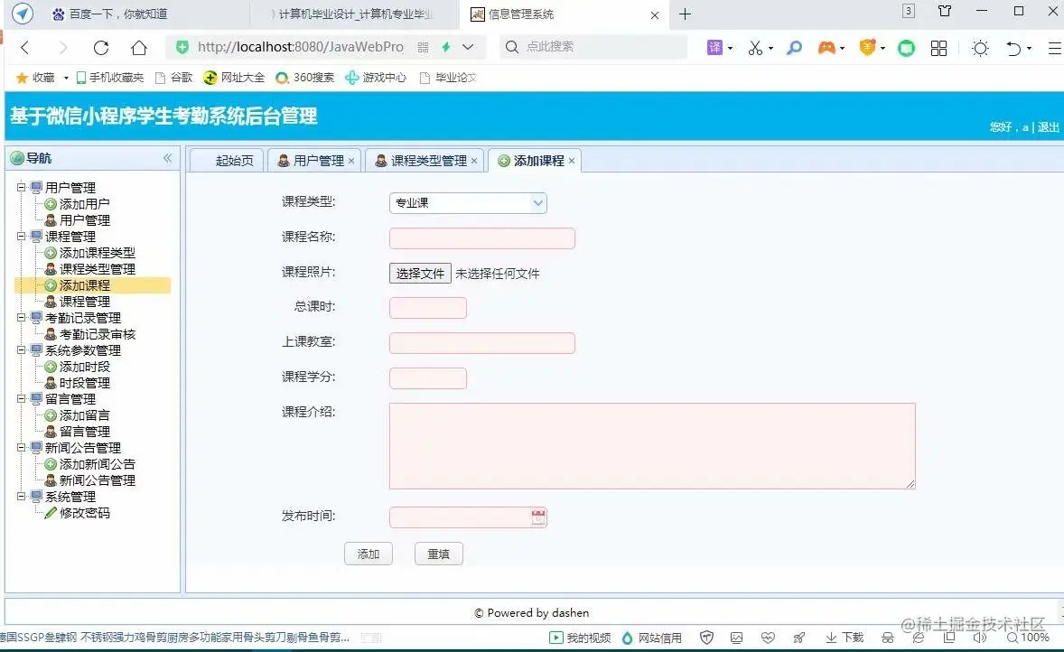Open 时段管理 in navigation tree
1064x652 pixels.
click(84, 383)
